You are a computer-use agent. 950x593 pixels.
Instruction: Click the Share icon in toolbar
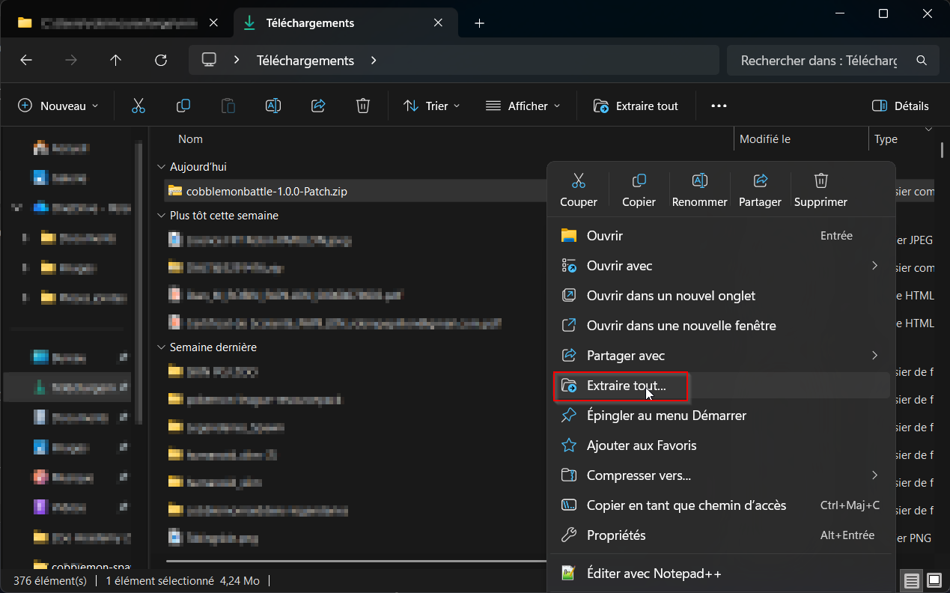tap(318, 106)
